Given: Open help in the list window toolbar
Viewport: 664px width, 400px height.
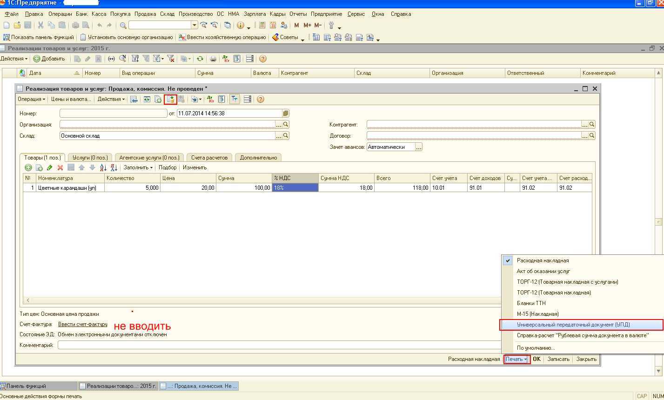Looking at the screenshot, I should pyautogui.click(x=262, y=59).
